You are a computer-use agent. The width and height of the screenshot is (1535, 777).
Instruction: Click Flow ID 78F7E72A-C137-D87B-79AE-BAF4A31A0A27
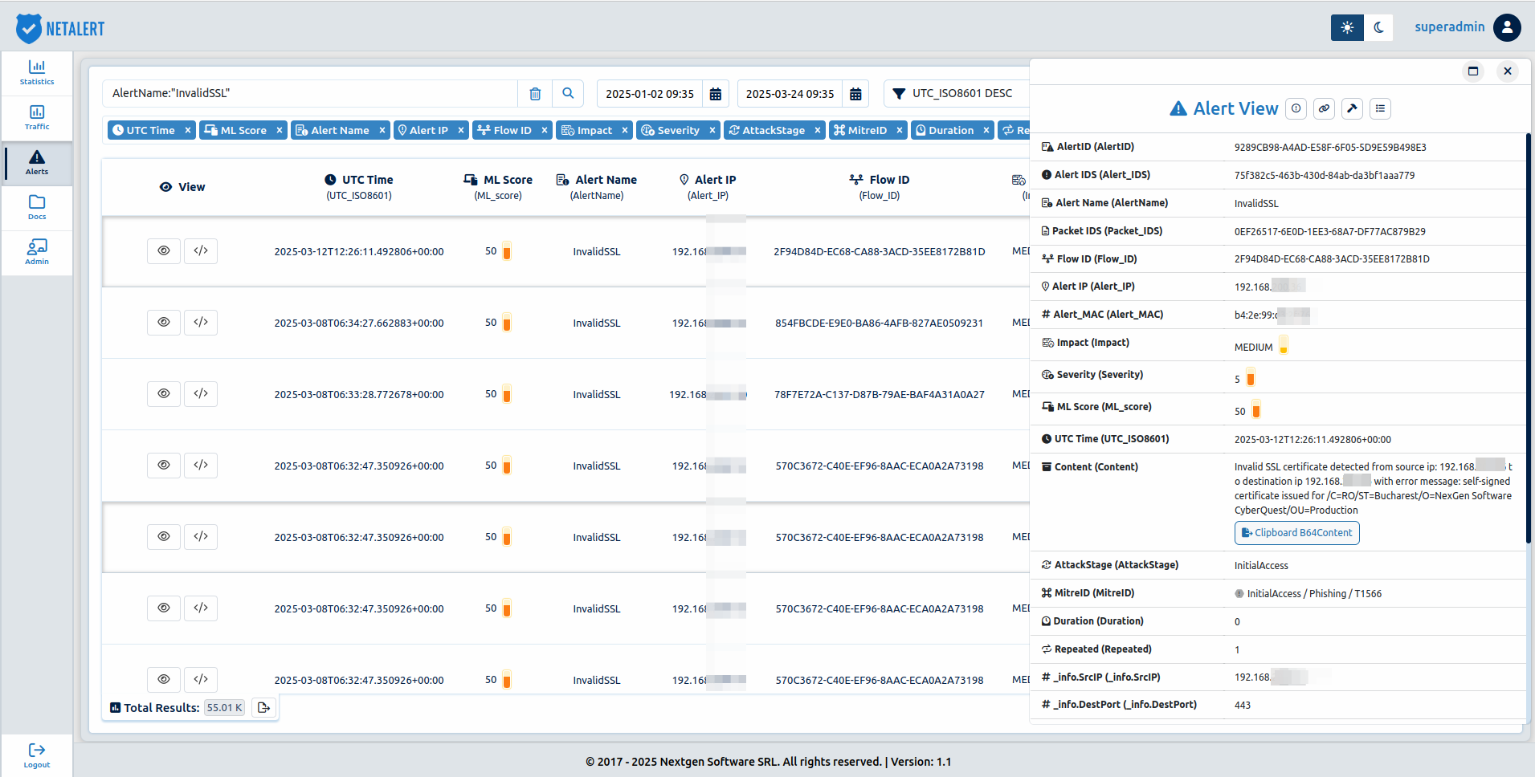click(x=880, y=395)
